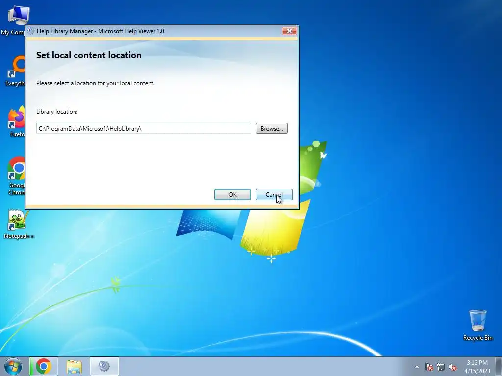Click the 'Set local content location' heading
The image size is (502, 376).
(x=89, y=55)
